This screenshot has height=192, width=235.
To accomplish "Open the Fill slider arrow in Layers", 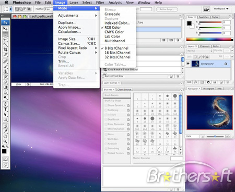I will (232, 57).
